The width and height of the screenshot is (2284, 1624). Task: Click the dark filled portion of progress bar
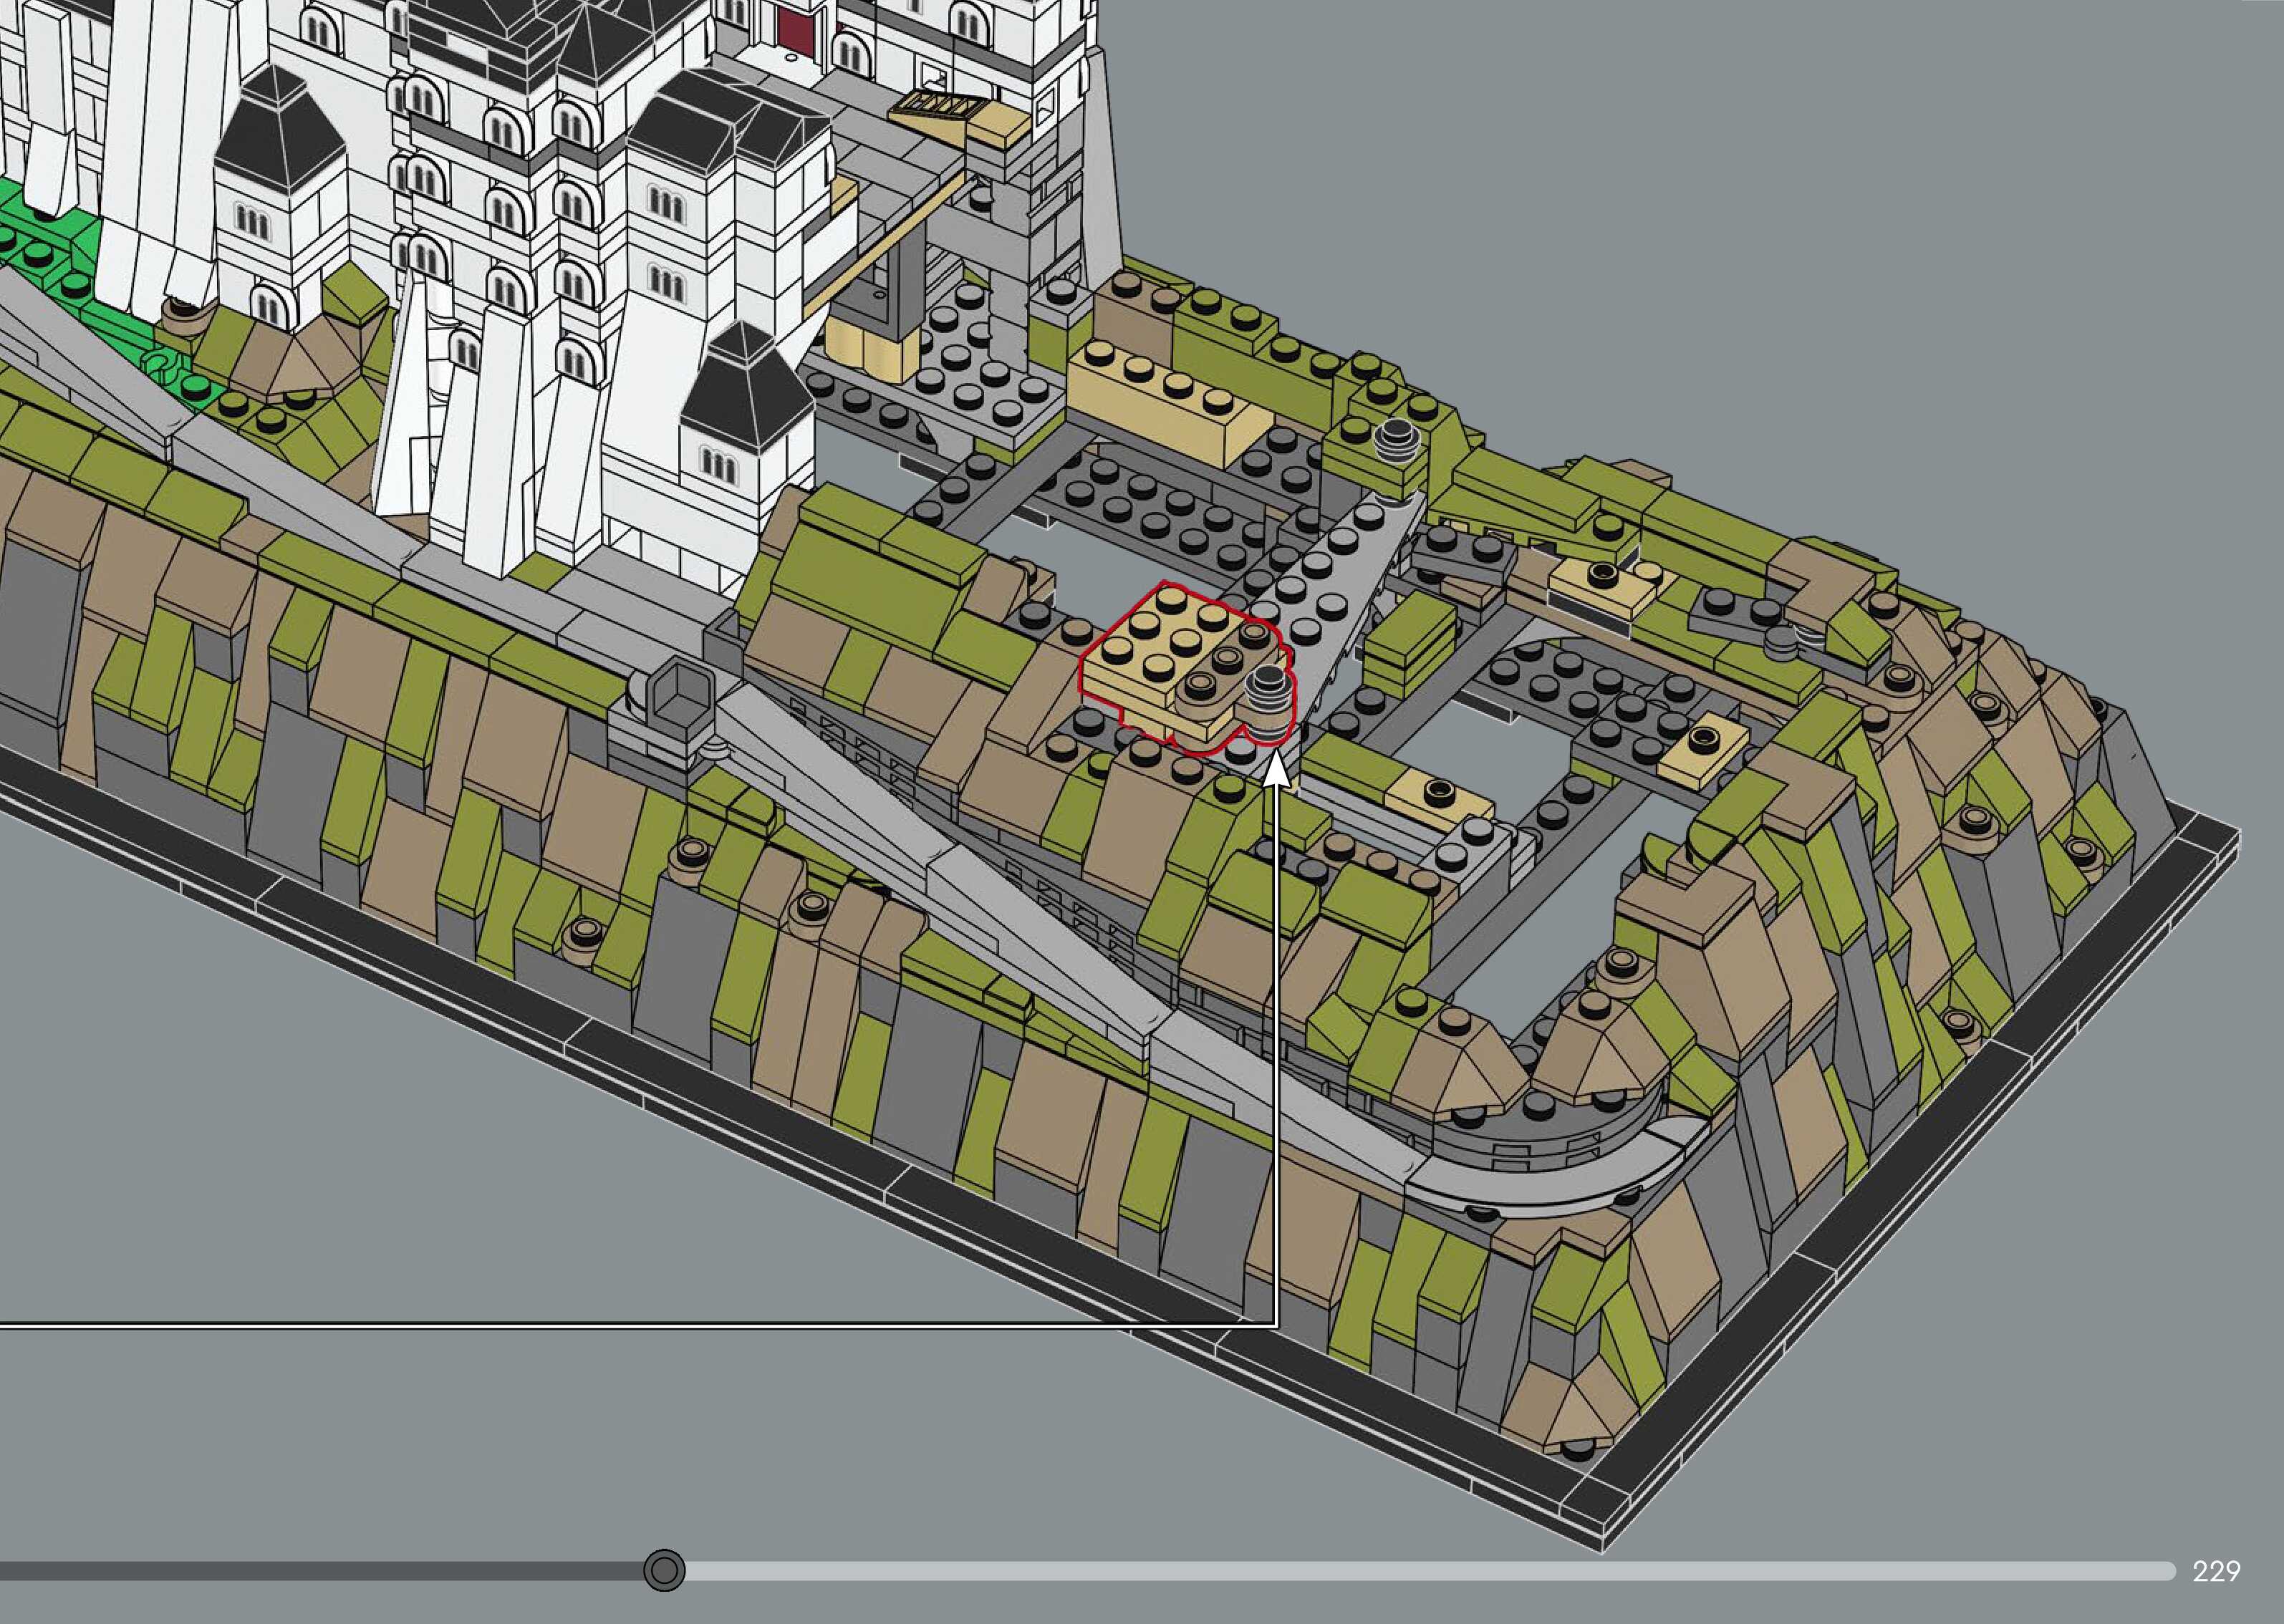coord(320,1571)
